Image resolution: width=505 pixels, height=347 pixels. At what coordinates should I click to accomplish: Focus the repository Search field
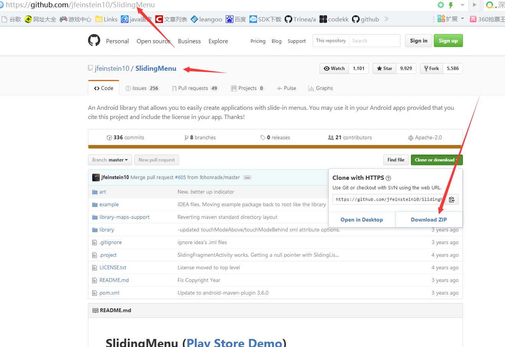click(x=374, y=41)
